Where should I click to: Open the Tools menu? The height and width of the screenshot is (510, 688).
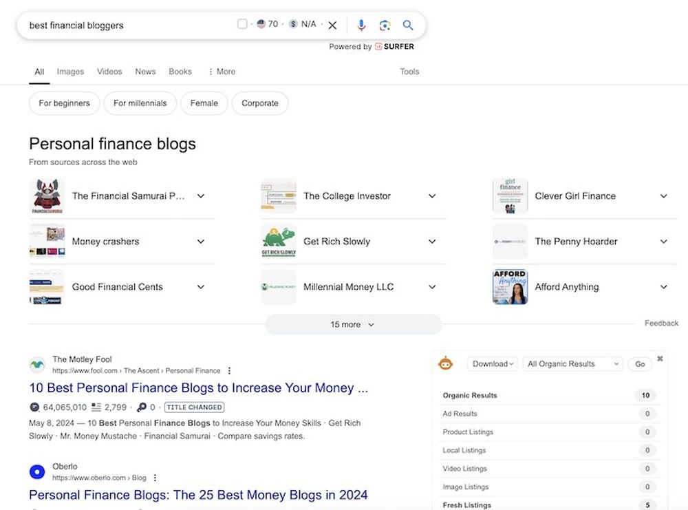click(x=409, y=72)
